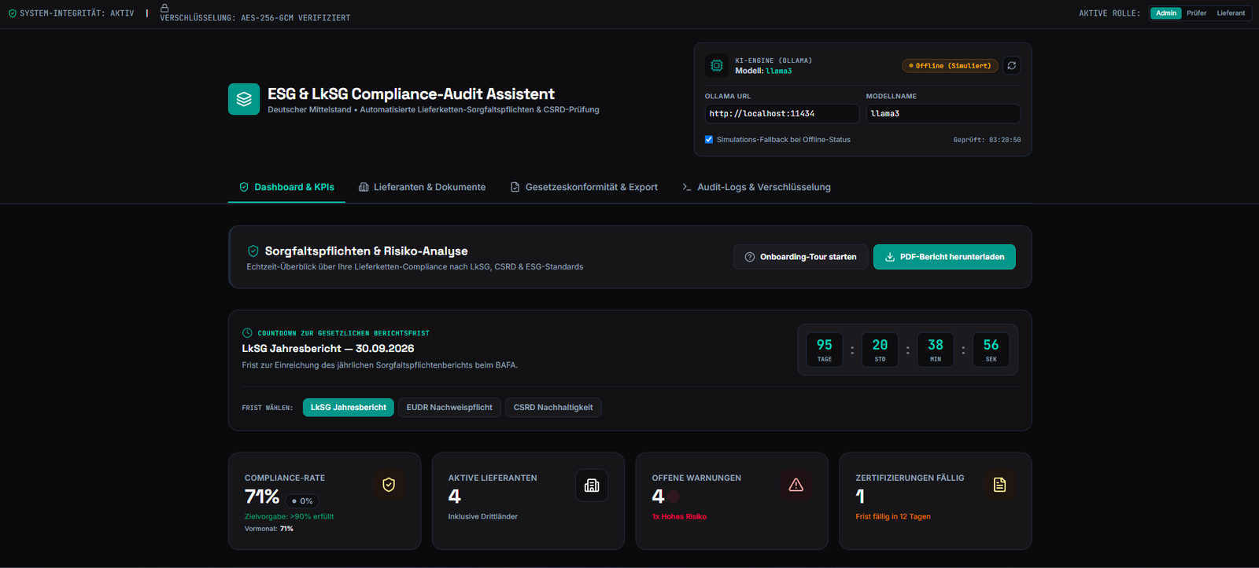Click the Zielvorgabe >90% erfüllt text
The height and width of the screenshot is (568, 1259).
[289, 516]
